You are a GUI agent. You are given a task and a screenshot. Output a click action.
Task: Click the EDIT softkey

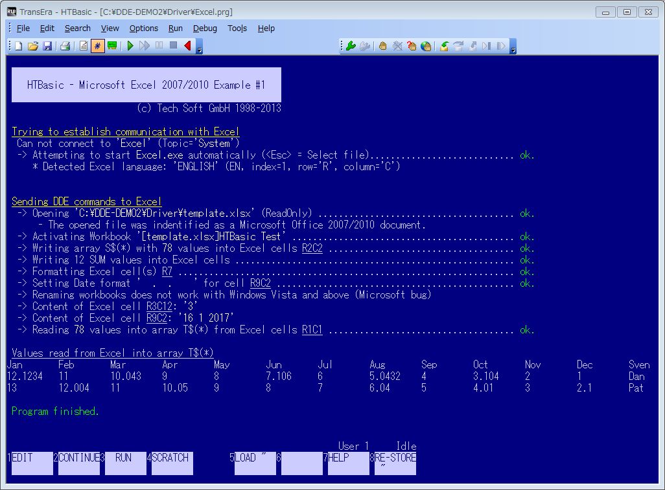(32, 463)
